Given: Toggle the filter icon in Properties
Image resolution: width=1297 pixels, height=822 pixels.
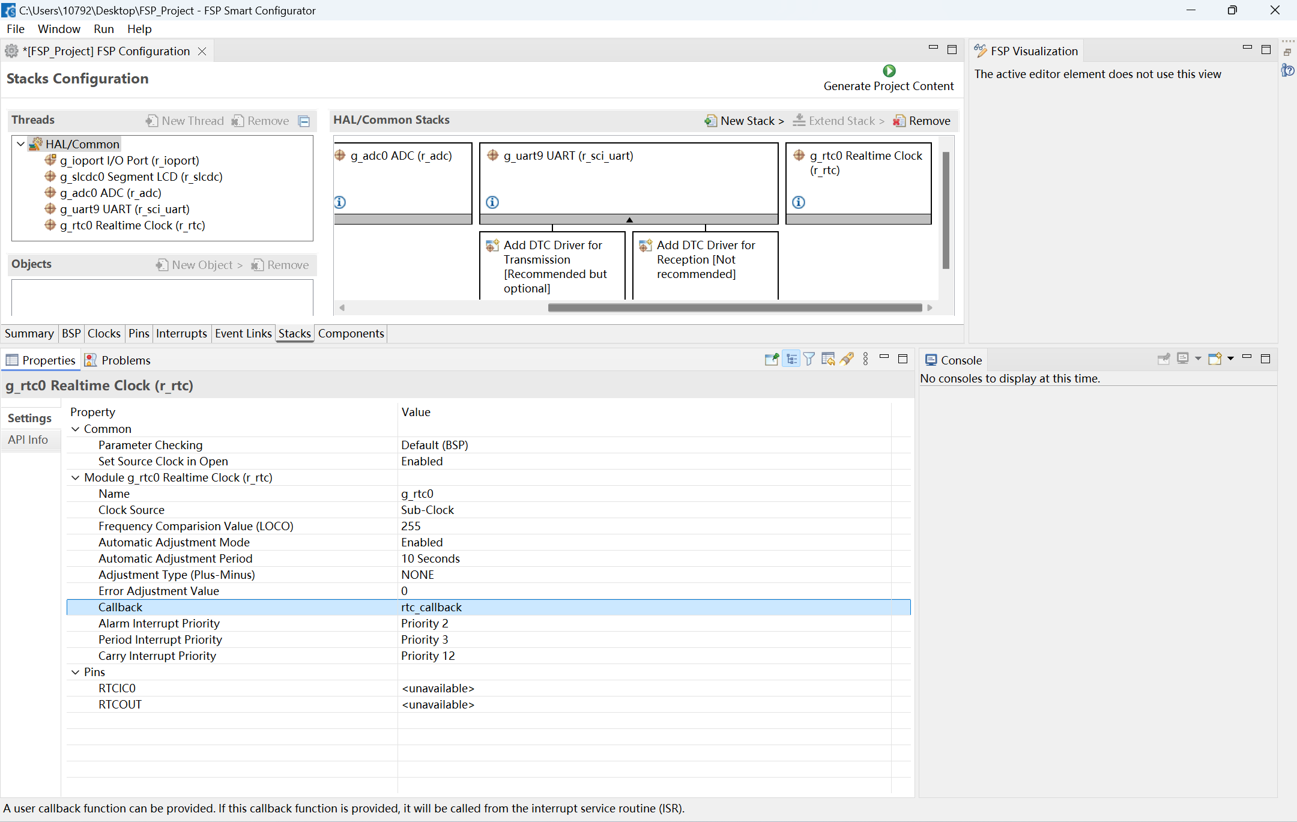Looking at the screenshot, I should (x=809, y=359).
